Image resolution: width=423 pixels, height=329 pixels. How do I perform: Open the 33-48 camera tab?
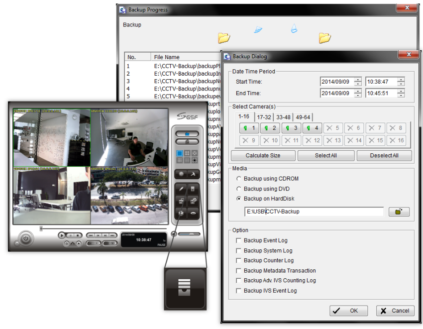click(283, 117)
